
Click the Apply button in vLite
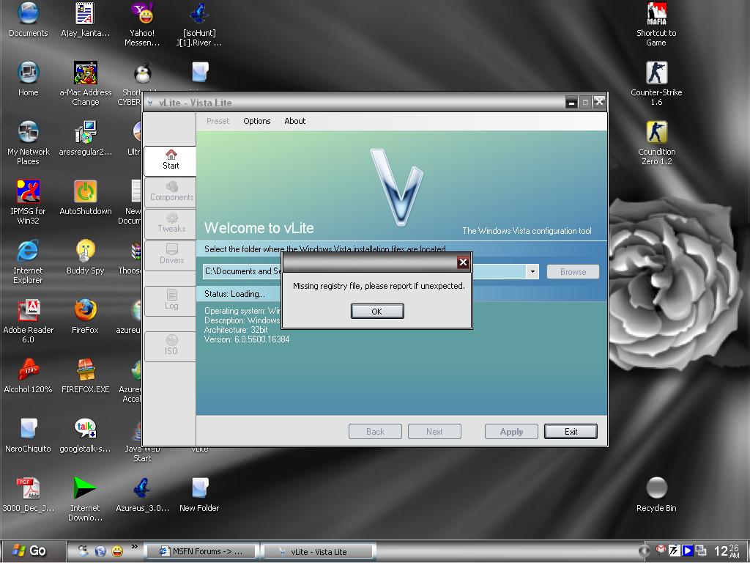(511, 431)
